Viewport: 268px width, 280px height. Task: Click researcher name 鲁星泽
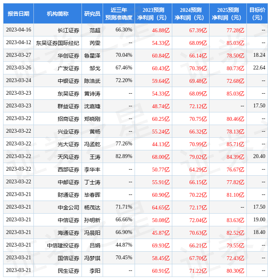point(92,56)
